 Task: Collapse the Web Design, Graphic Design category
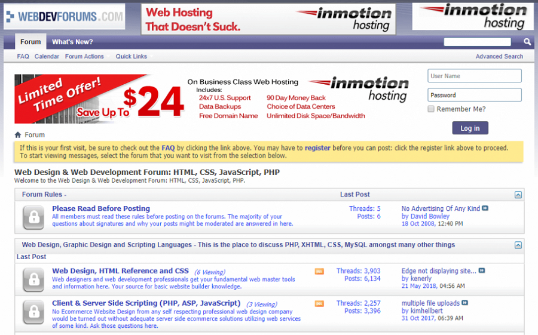(518, 245)
